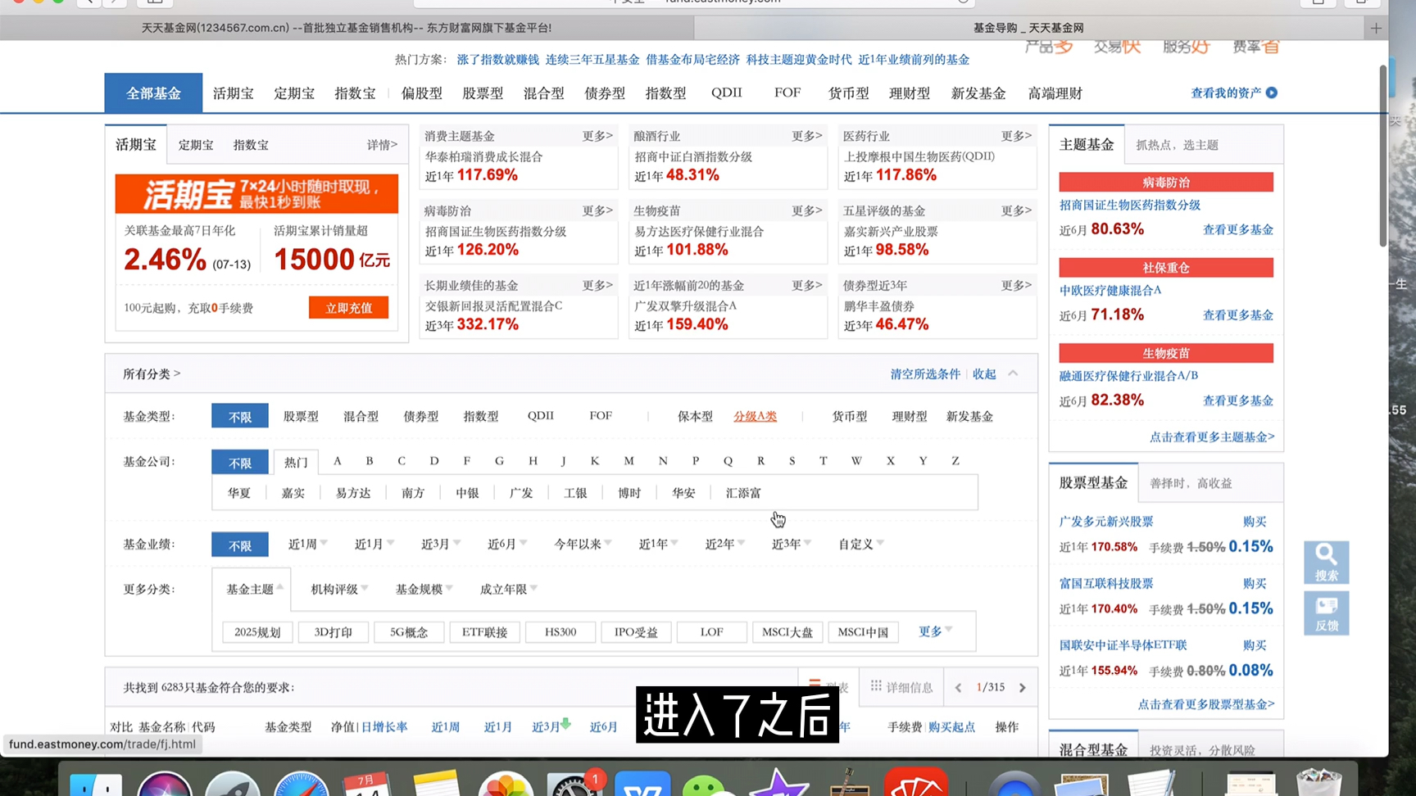1416x796 pixels.
Task: Click 立即充值 orange button
Action: pos(349,308)
